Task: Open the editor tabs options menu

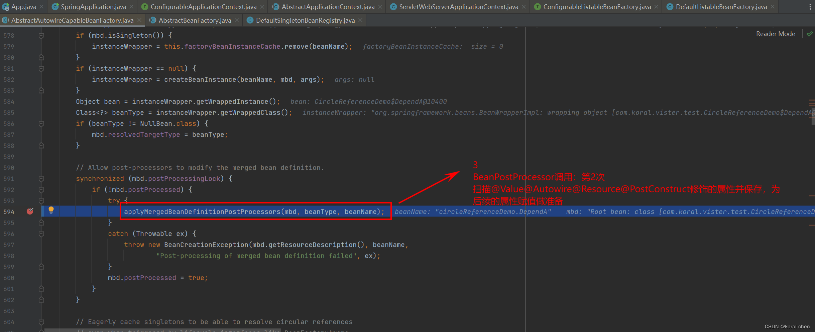Action: tap(810, 7)
